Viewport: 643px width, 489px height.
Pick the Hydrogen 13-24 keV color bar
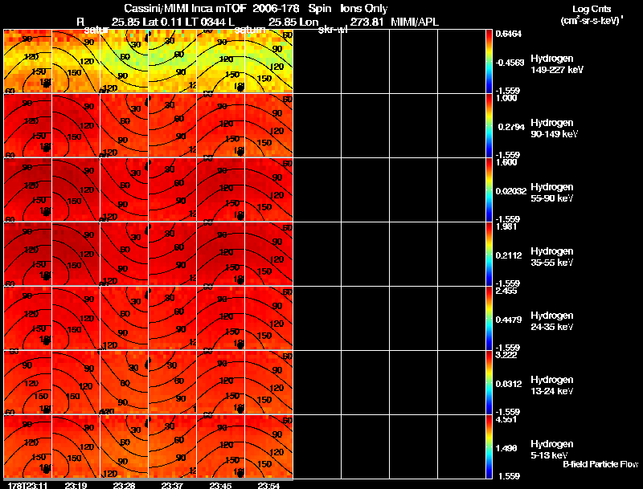coord(489,382)
